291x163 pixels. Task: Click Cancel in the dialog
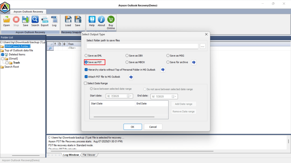pyautogui.click(x=153, y=127)
